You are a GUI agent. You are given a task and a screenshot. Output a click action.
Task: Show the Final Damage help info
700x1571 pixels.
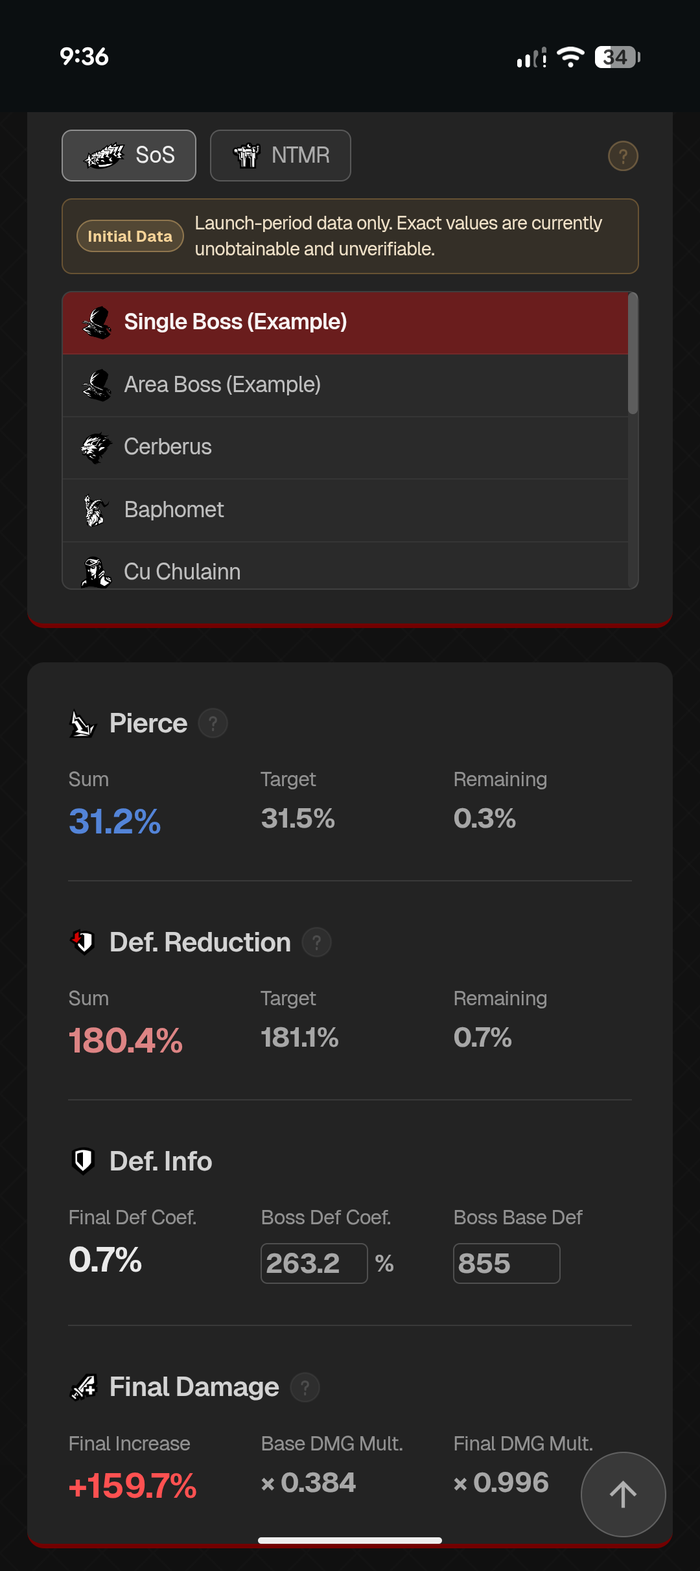click(x=305, y=1388)
